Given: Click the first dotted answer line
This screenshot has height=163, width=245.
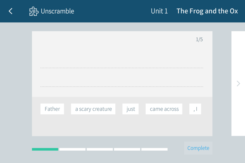Looking at the screenshot, I should pyautogui.click(x=122, y=68).
